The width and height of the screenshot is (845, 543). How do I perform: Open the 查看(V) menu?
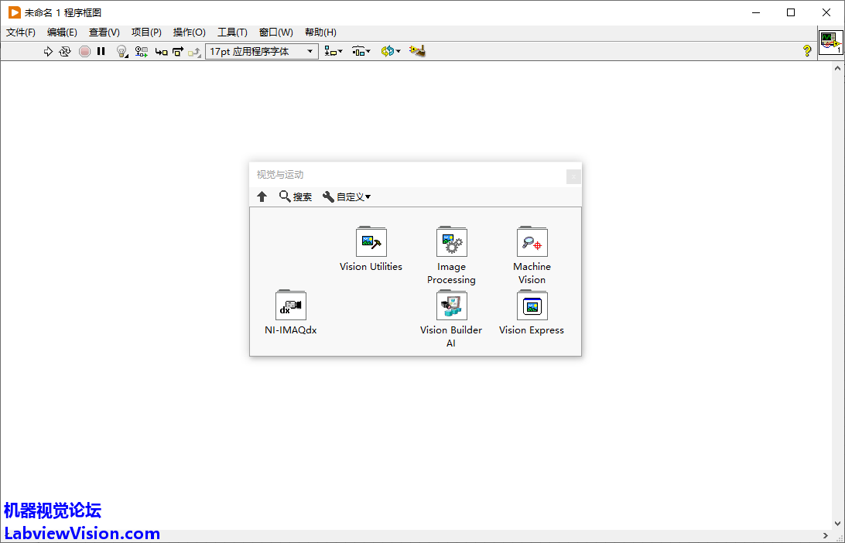(104, 32)
